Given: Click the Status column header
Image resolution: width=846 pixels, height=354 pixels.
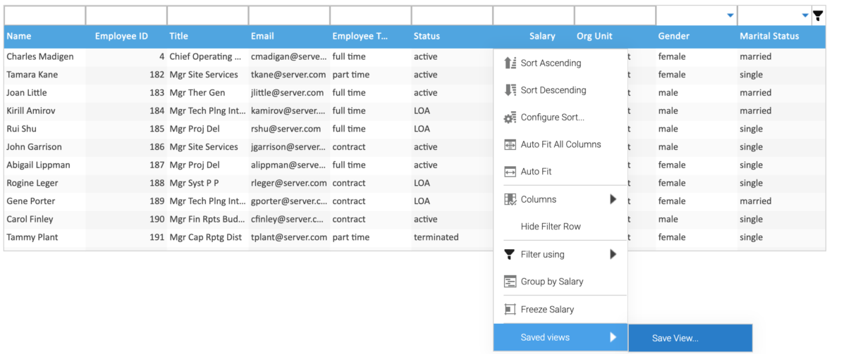Looking at the screenshot, I should tap(452, 36).
